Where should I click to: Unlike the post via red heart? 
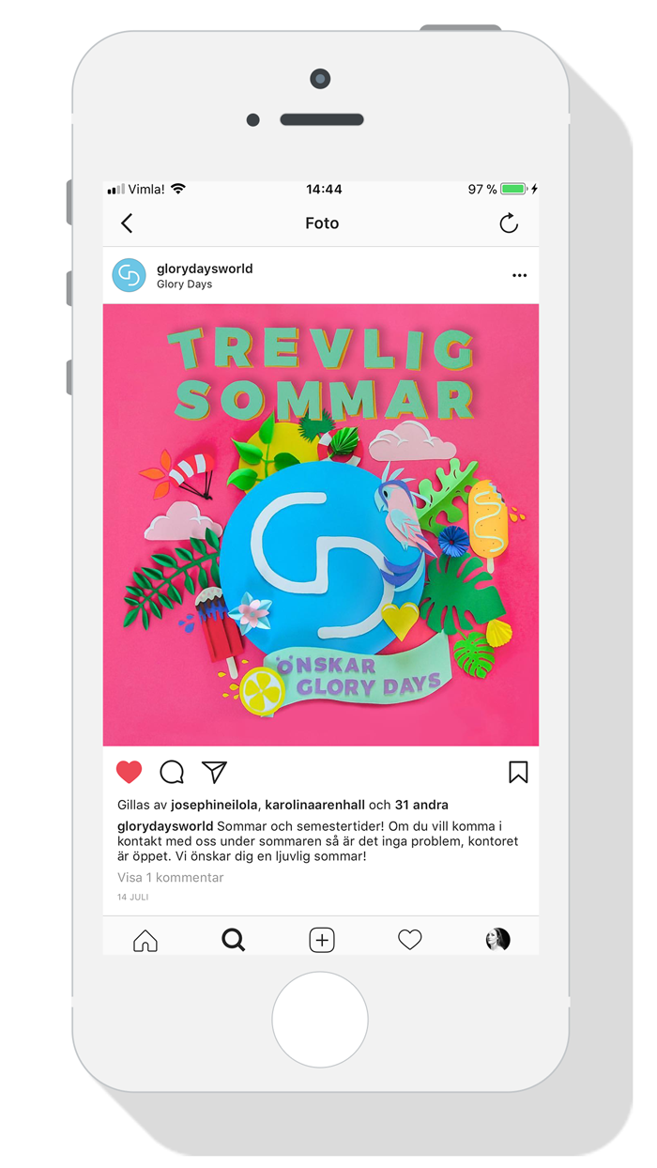click(130, 772)
